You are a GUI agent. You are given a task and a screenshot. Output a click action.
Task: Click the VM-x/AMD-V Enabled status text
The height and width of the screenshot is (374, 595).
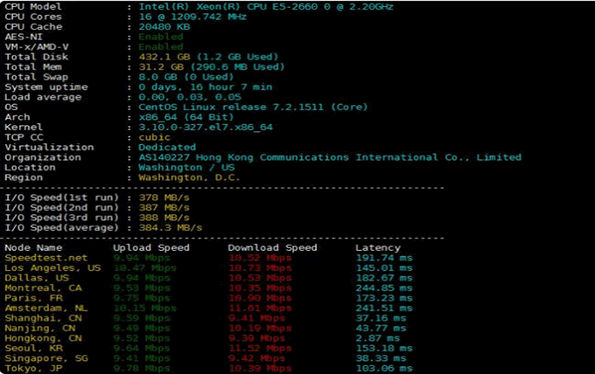(x=161, y=46)
